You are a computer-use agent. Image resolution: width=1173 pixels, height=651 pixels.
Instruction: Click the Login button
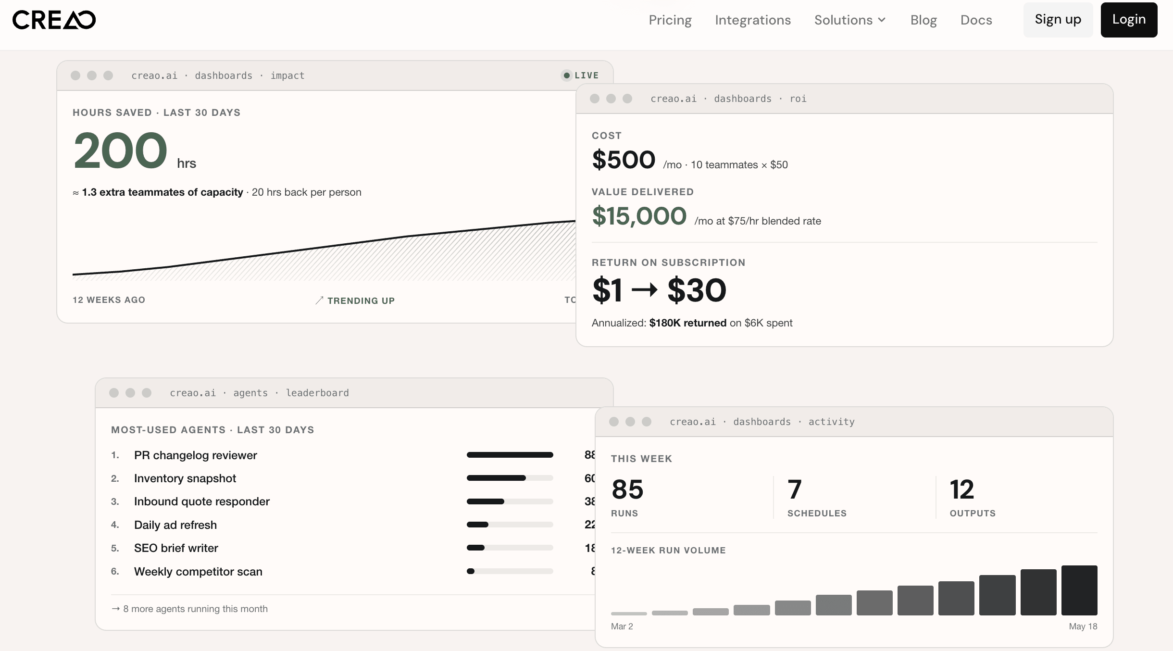(1129, 20)
